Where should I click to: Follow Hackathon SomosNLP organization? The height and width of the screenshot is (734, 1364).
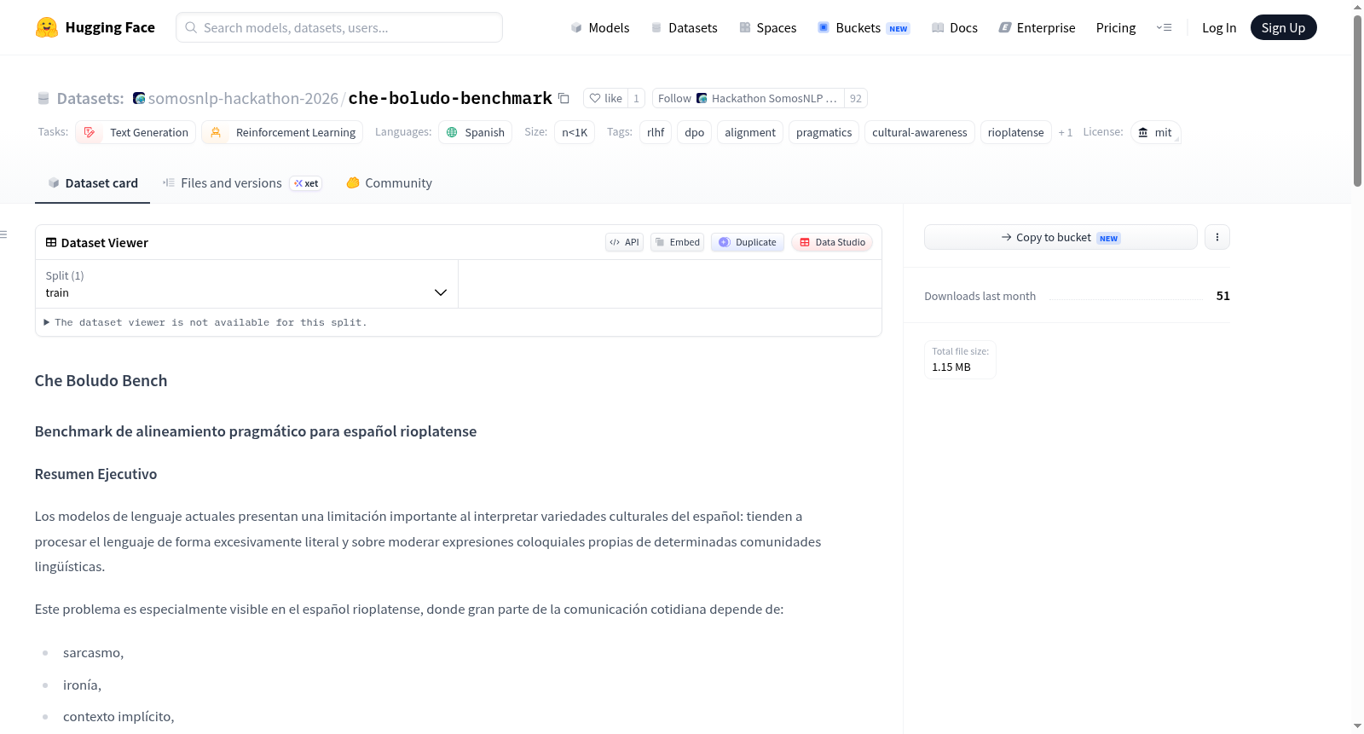(748, 98)
